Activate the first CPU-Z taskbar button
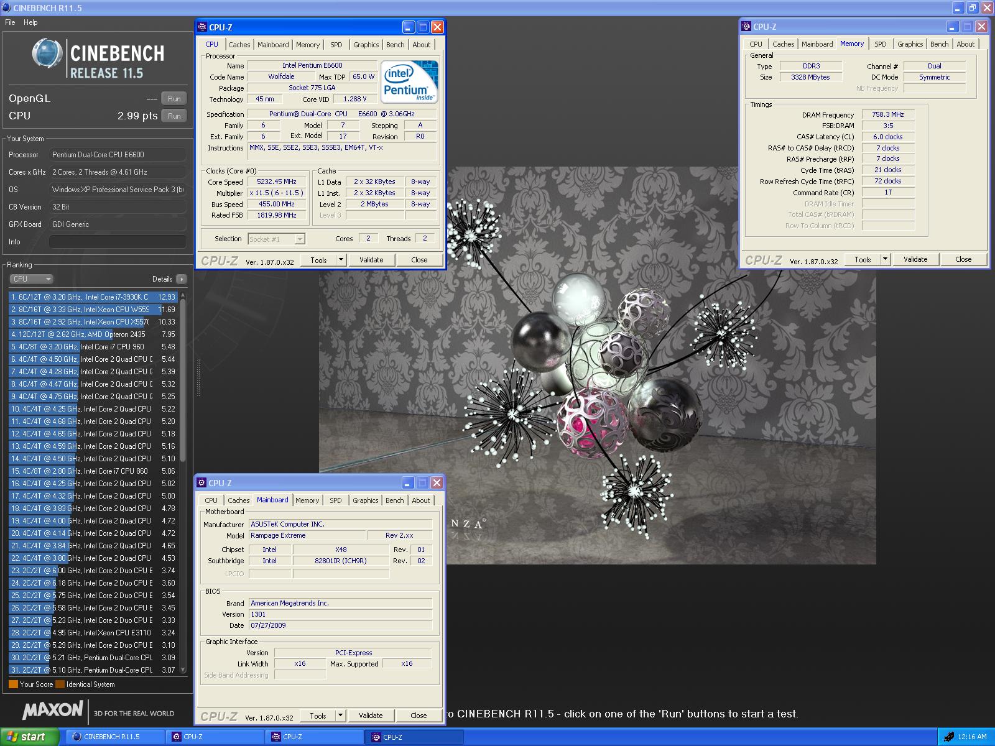 (x=215, y=737)
